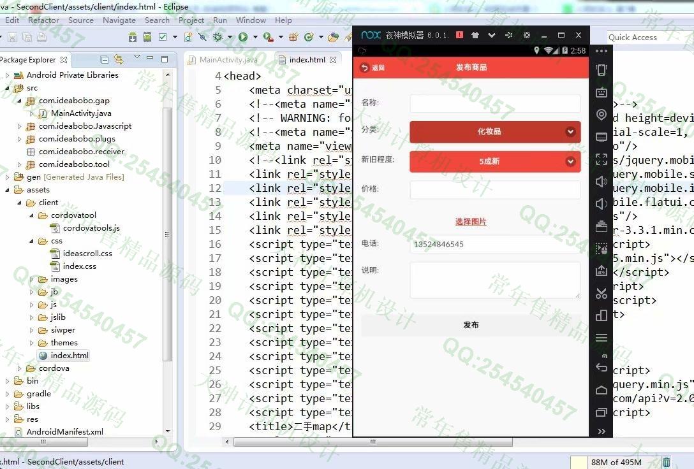This screenshot has width=694, height=469.
Task: Click the Android Lint checkmark toolbar icon
Action: pyautogui.click(x=163, y=37)
